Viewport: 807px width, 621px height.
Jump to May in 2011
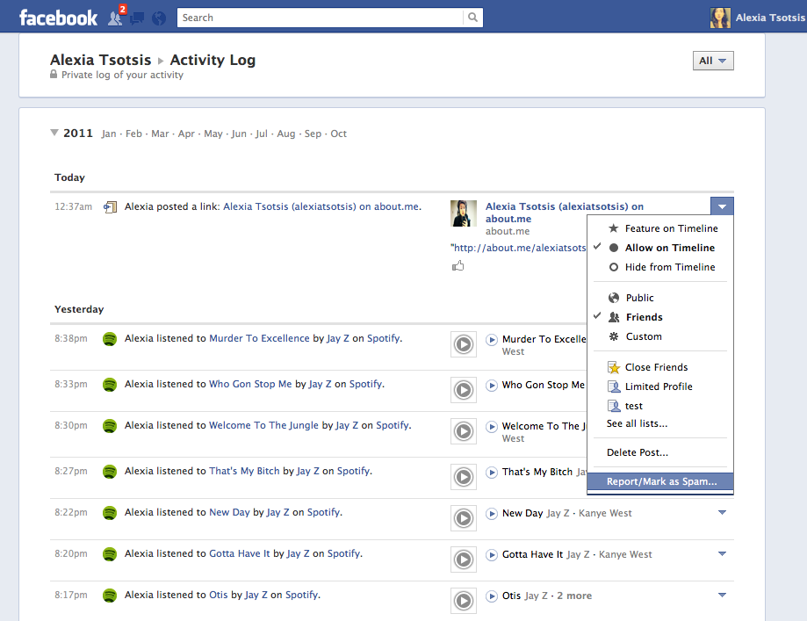213,134
